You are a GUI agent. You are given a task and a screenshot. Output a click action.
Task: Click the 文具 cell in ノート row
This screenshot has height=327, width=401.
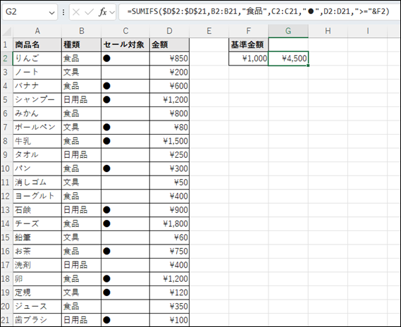pyautogui.click(x=81, y=73)
